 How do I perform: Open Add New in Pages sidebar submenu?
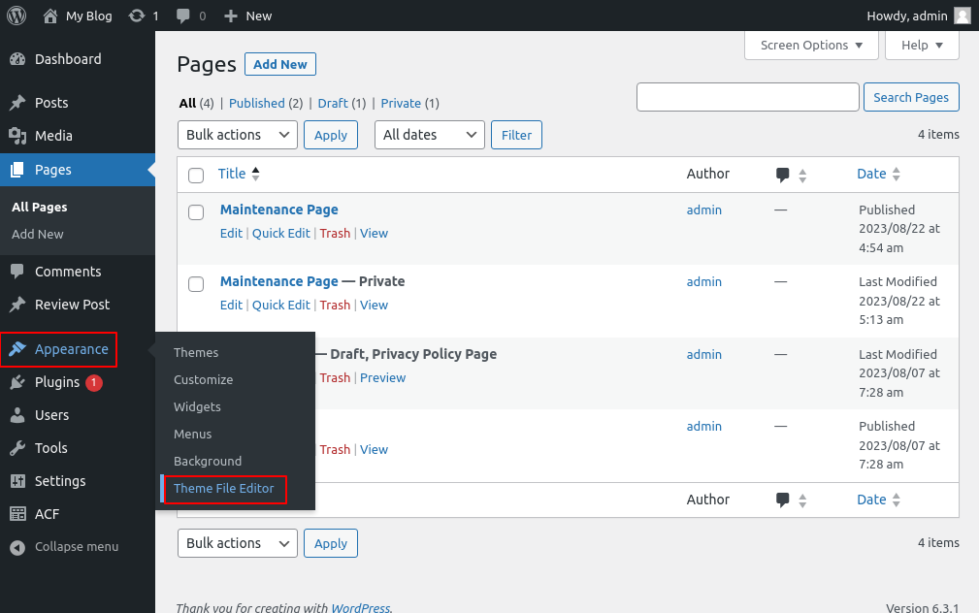(38, 234)
